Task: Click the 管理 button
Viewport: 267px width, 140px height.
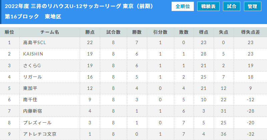Action: coord(253,6)
